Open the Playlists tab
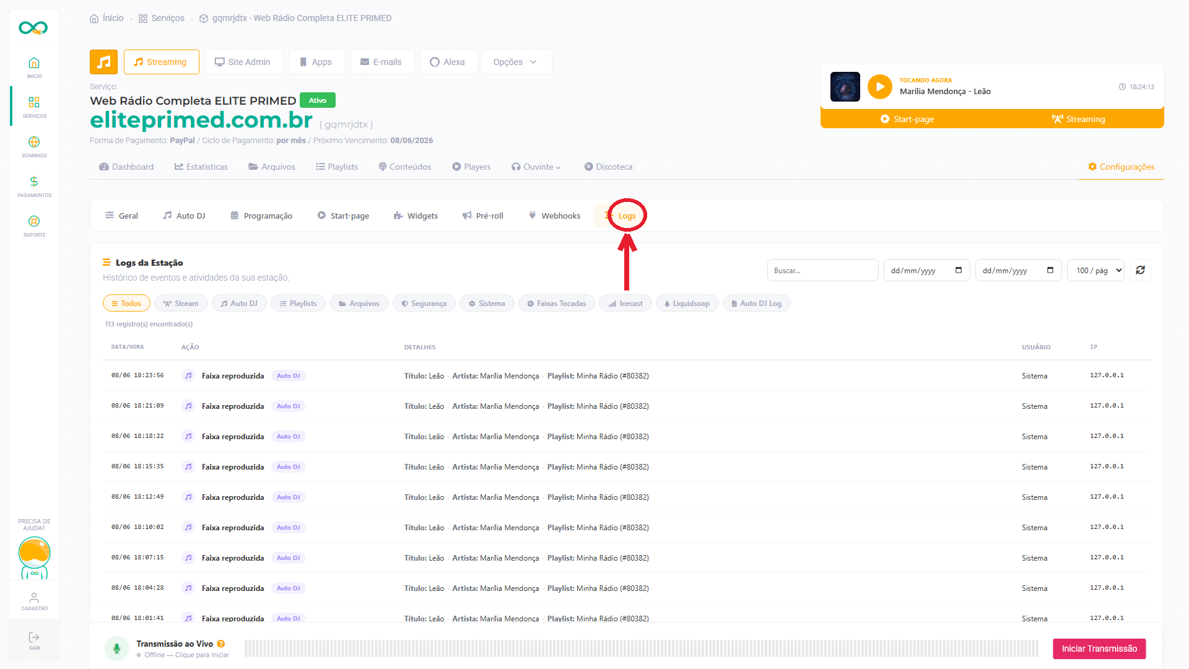Screen dimensions: 1189x669 337,167
